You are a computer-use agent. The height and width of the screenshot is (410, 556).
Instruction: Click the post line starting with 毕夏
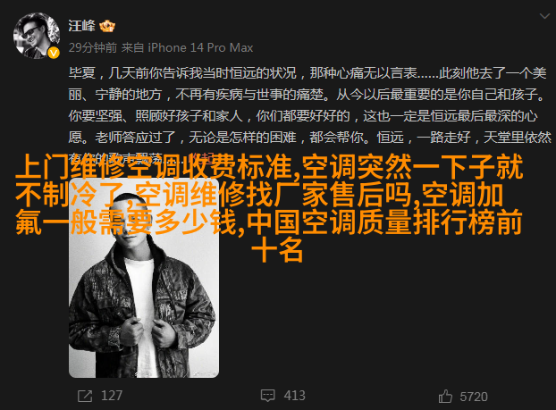pyautogui.click(x=307, y=73)
